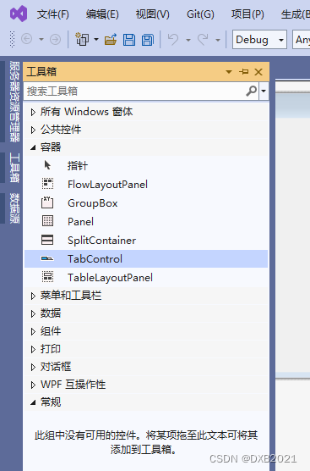Image resolution: width=310 pixels, height=471 pixels.
Task: Open the Git(G) menu
Action: (200, 14)
